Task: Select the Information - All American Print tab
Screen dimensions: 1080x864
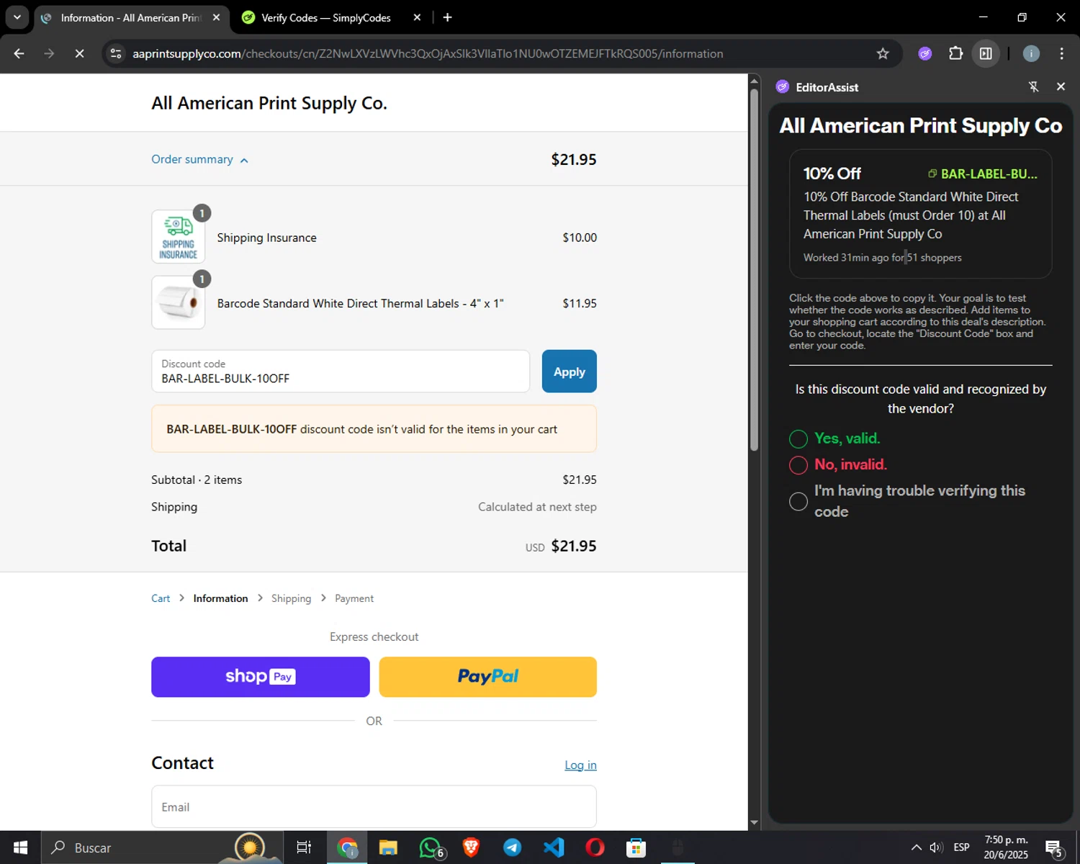Action: tap(131, 17)
